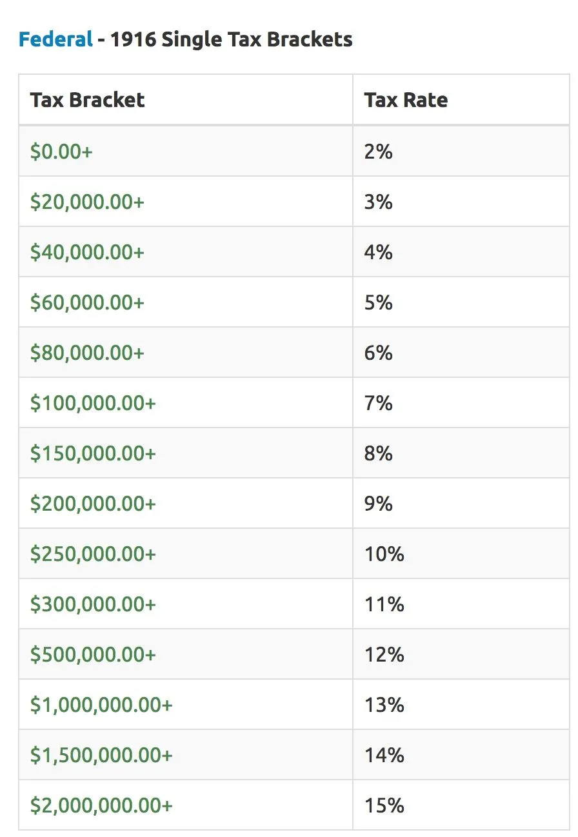Select the $1,500,000.00+ tax bracket

[101, 755]
